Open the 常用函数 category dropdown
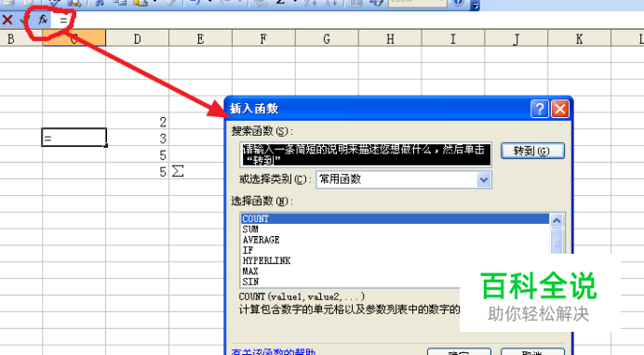This screenshot has width=644, height=355. coord(484,179)
